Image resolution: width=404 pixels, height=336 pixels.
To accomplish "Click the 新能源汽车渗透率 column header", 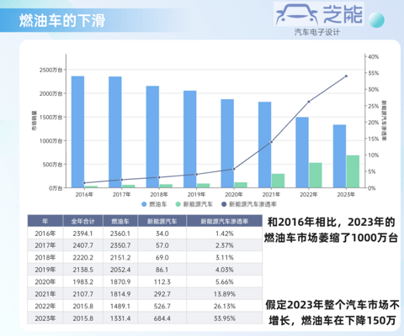I will coord(224,221).
